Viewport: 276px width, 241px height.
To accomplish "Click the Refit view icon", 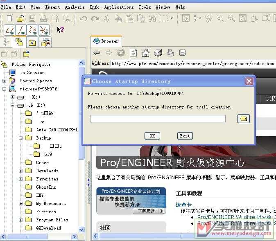I will pos(243,18).
